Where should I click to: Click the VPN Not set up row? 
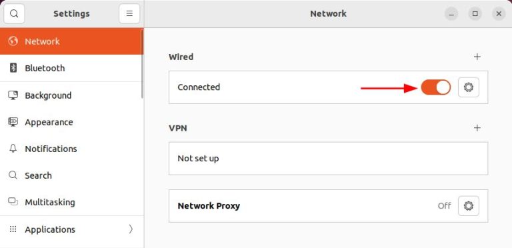(x=328, y=159)
